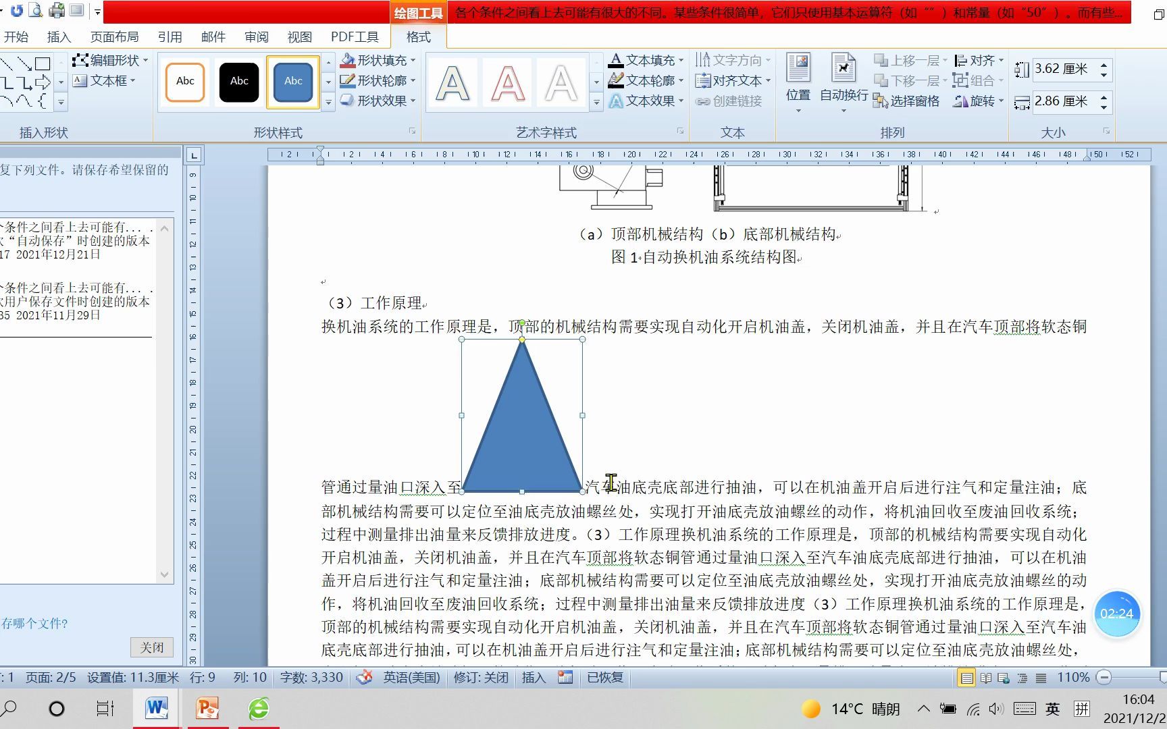1167x729 pixels.
Task: Open Text Effects (文本效果) options
Action: (646, 101)
